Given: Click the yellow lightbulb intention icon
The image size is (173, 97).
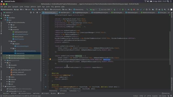Looking at the screenshot, I should [50, 59].
